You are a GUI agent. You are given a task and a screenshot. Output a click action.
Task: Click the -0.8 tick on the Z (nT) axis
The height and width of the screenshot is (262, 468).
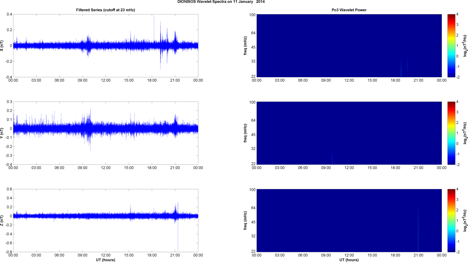[x=9, y=252]
